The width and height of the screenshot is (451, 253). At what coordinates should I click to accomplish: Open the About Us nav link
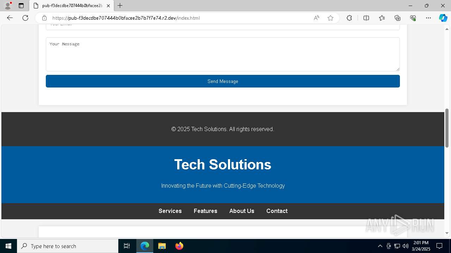click(x=242, y=211)
